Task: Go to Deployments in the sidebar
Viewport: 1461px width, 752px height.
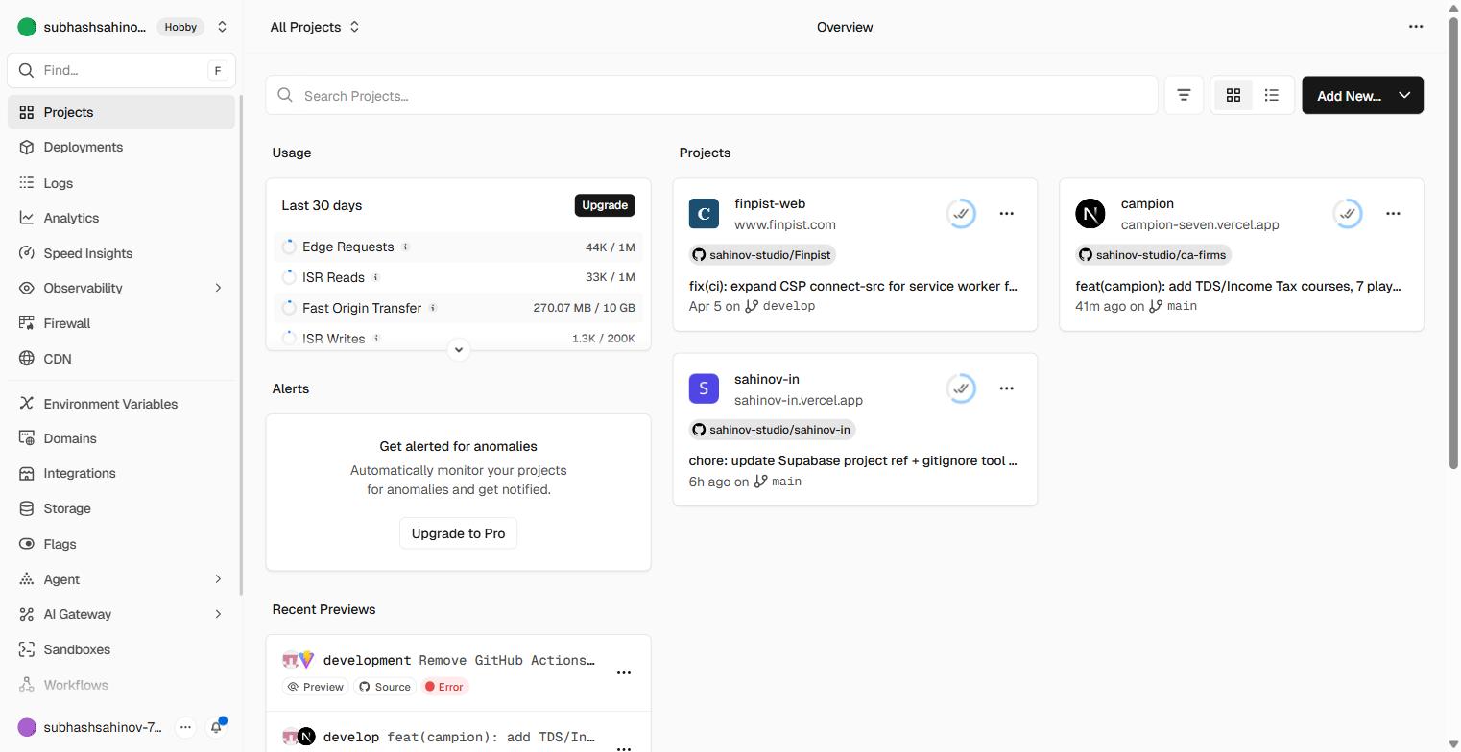Action: pyautogui.click(x=121, y=147)
